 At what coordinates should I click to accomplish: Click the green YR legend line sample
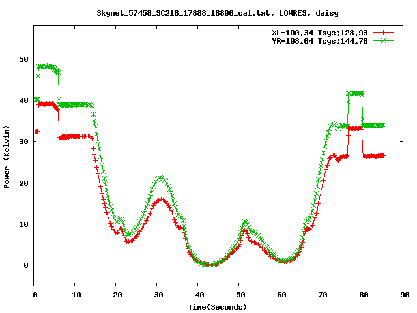click(x=383, y=40)
